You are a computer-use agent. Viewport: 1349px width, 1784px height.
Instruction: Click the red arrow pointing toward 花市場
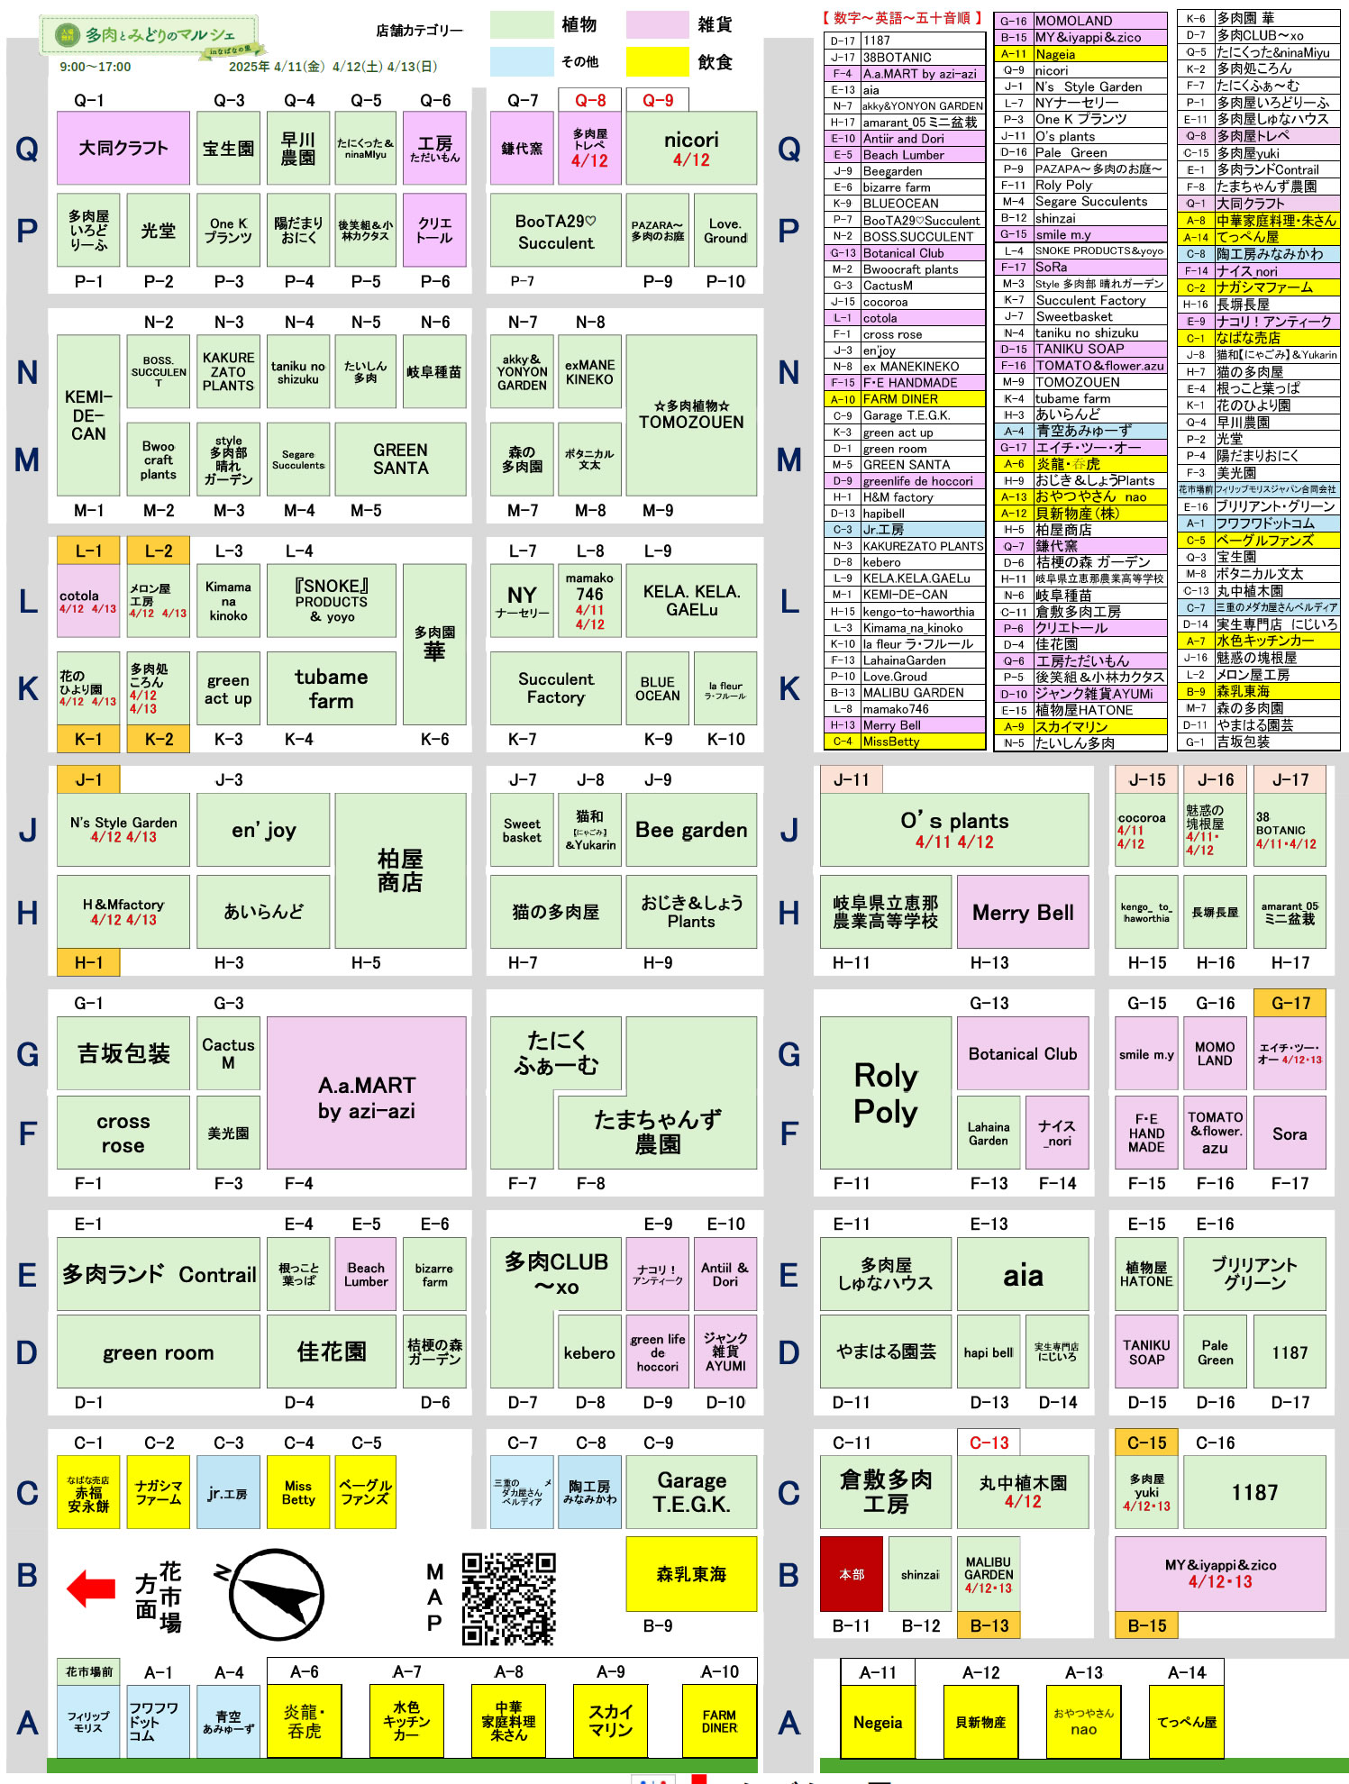click(x=92, y=1588)
